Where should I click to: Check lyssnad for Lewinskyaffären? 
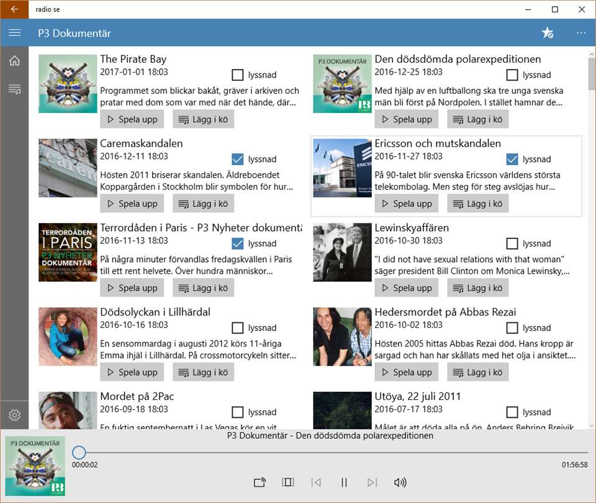pos(512,243)
